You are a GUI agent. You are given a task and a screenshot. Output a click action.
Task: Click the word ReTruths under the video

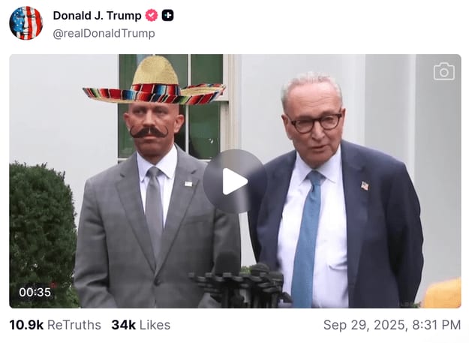74,325
